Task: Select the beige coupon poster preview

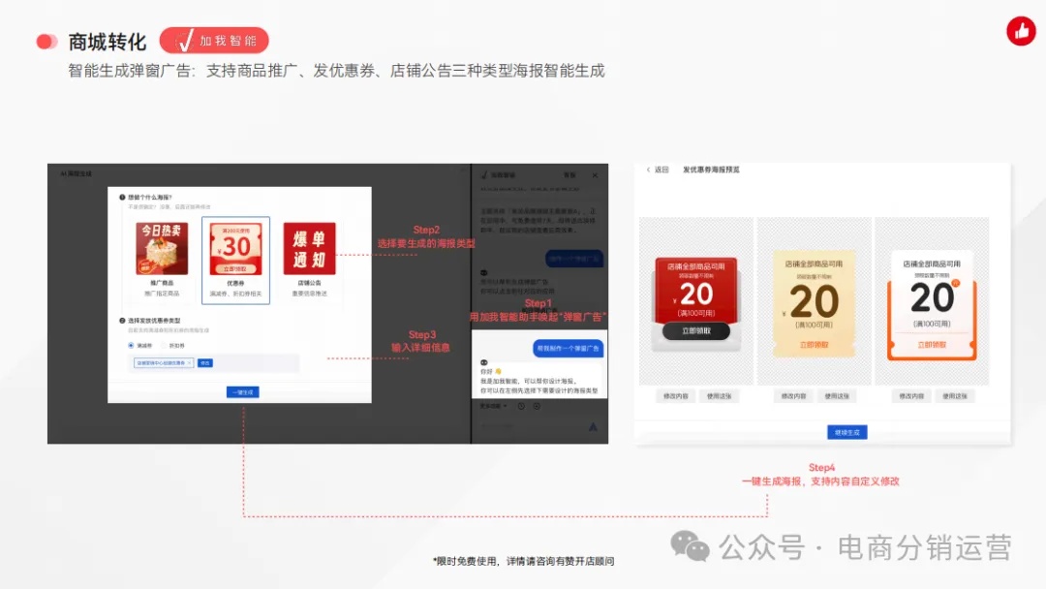Action: (x=814, y=301)
